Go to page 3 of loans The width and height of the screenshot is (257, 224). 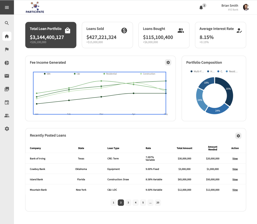128,203
